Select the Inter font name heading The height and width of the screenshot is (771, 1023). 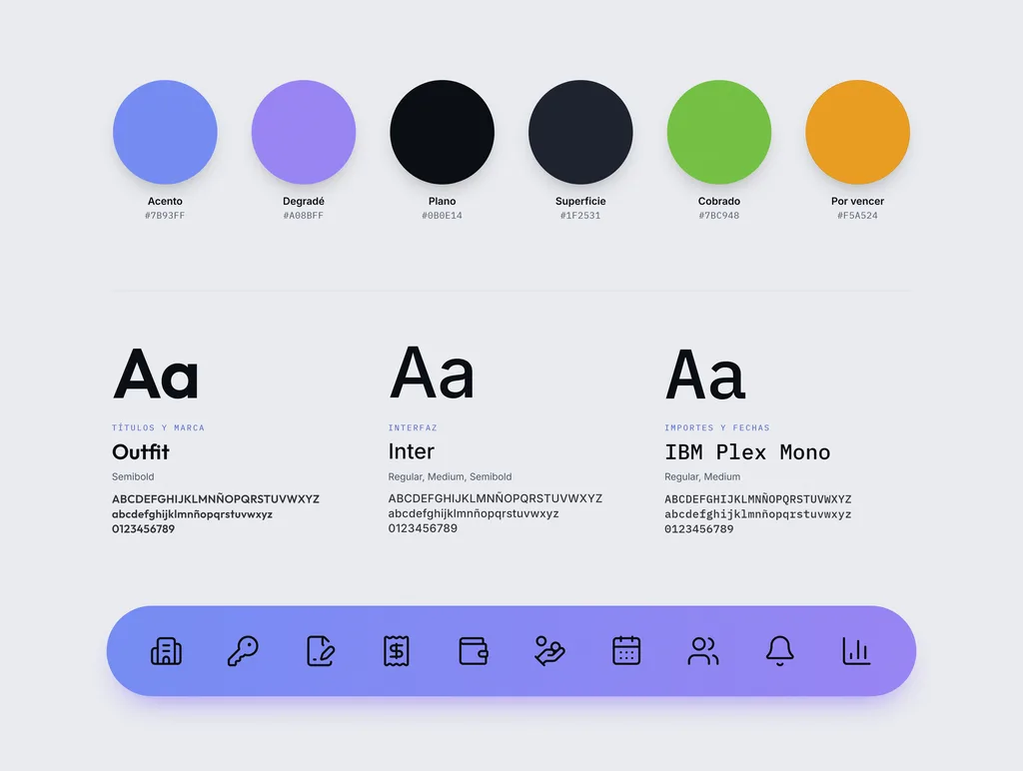tap(411, 451)
